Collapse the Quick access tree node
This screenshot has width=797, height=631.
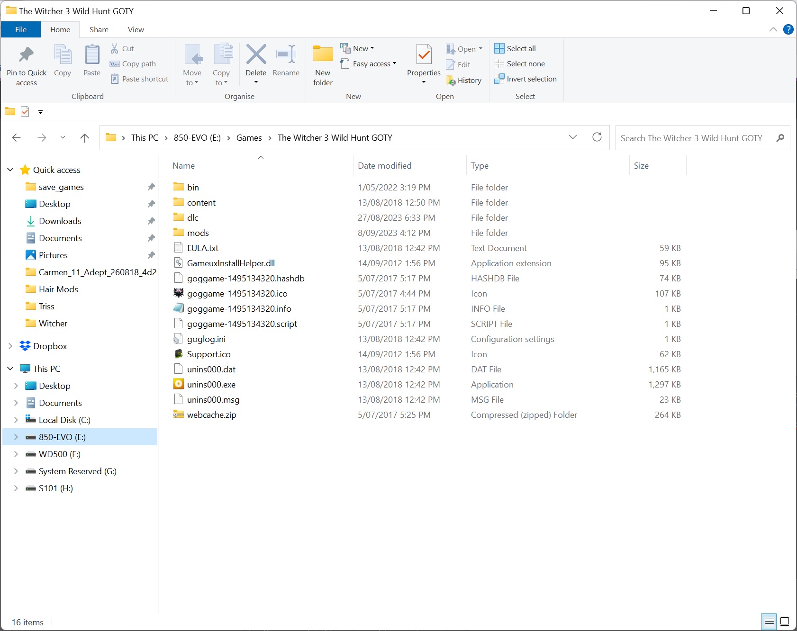[x=10, y=170]
